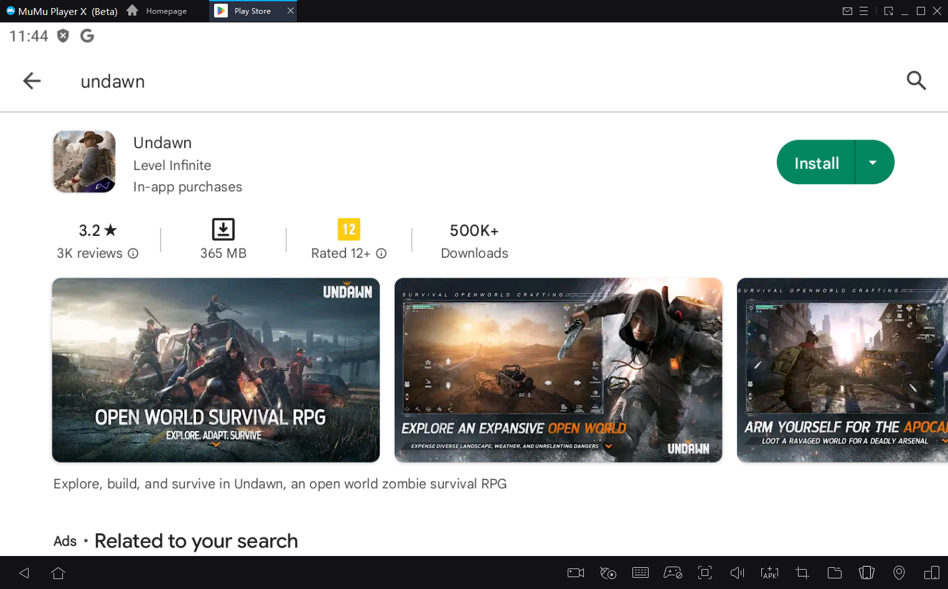948x589 pixels.
Task: Expand the 3K reviews info icon
Action: (x=133, y=253)
